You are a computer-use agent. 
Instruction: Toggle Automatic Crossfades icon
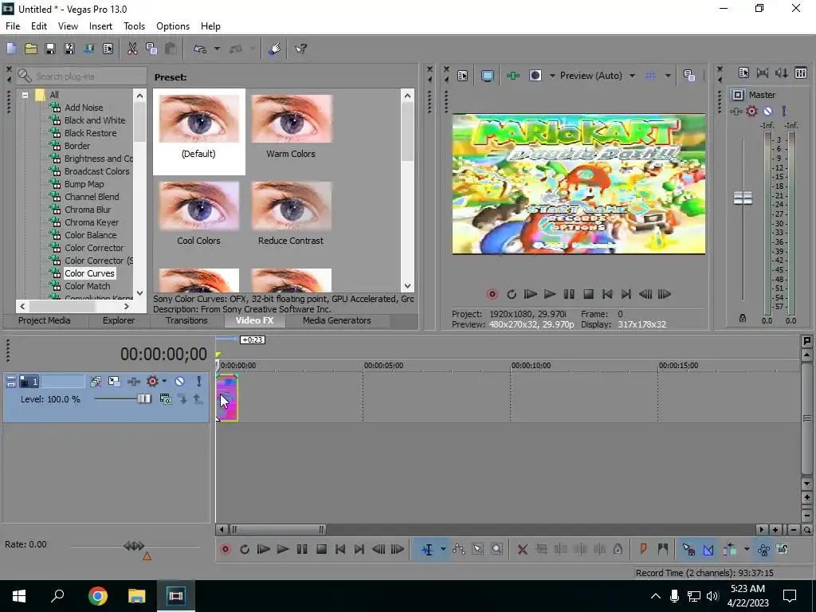(x=708, y=549)
